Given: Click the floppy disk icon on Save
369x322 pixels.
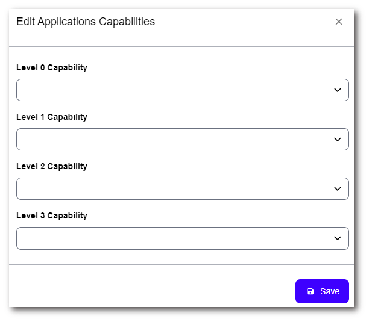Looking at the screenshot, I should 311,291.
